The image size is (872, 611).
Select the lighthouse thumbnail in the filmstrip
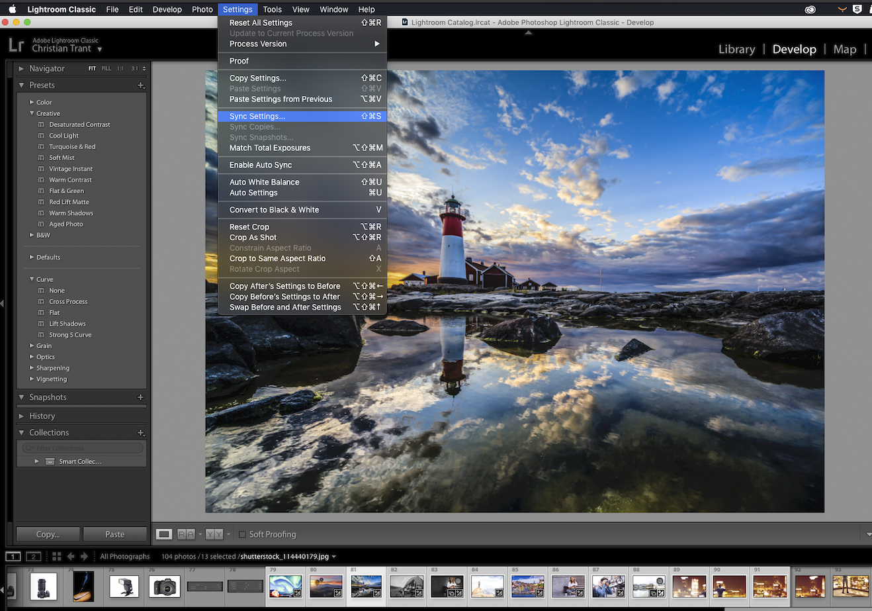[366, 586]
